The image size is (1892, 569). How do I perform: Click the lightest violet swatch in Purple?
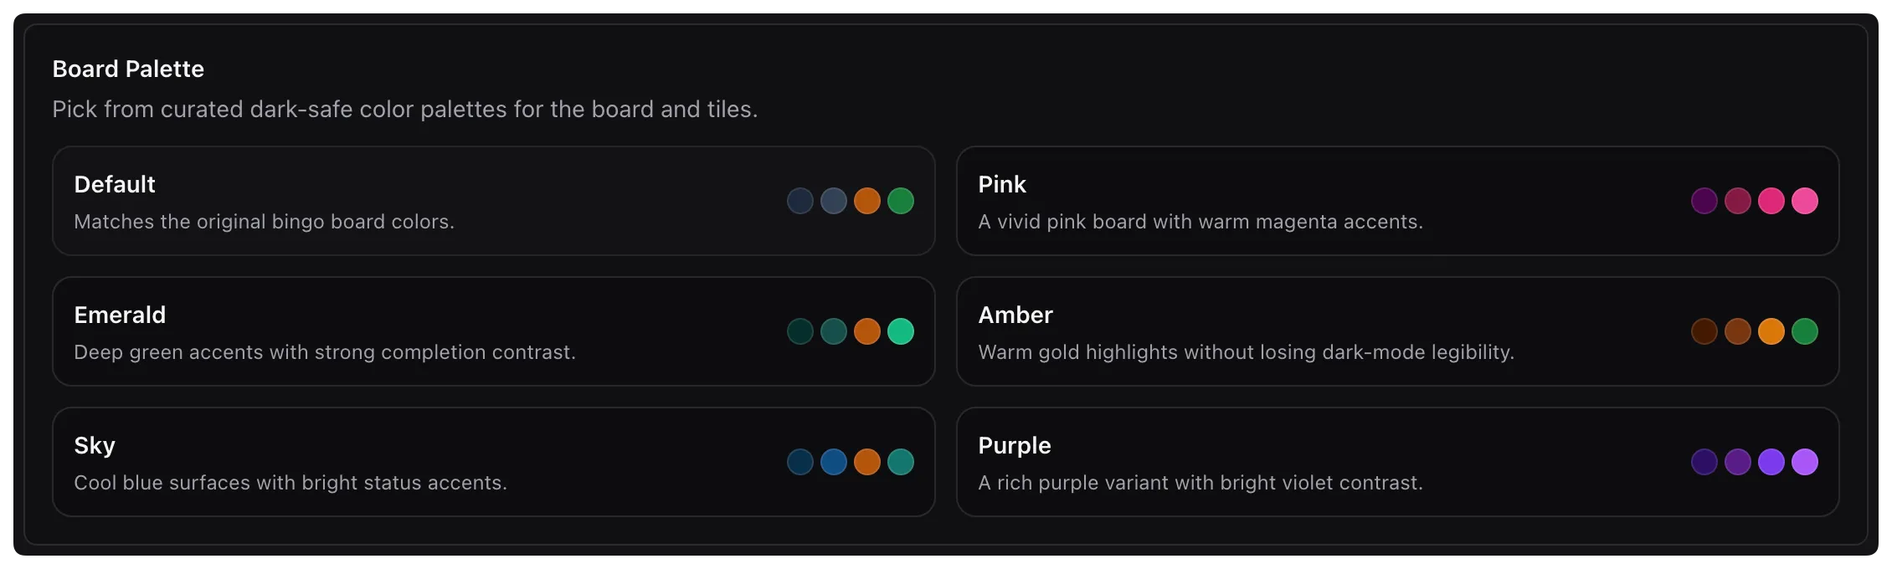pos(1806,462)
